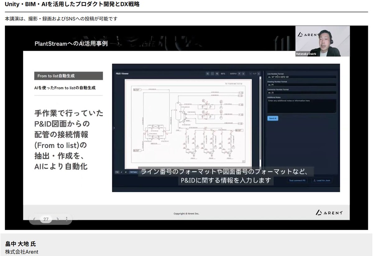Click the Copyright @ Arent Inc. text
The image size is (373, 256).
(186, 214)
